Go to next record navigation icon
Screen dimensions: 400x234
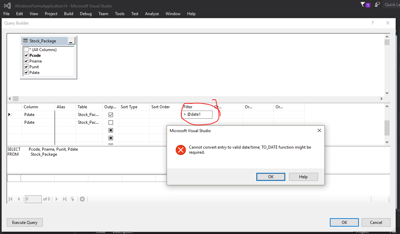(57, 199)
